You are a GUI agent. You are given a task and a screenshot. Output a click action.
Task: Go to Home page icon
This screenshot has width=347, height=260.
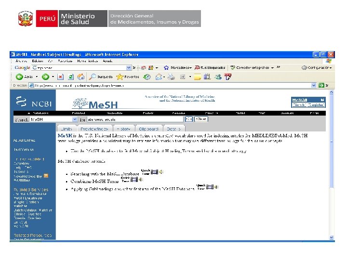pyautogui.click(x=81, y=77)
